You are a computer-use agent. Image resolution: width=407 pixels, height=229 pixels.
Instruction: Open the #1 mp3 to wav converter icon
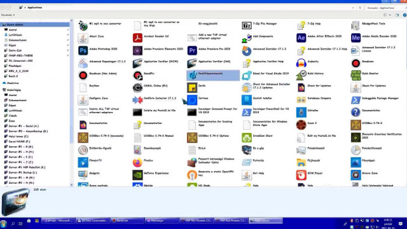(x=83, y=25)
